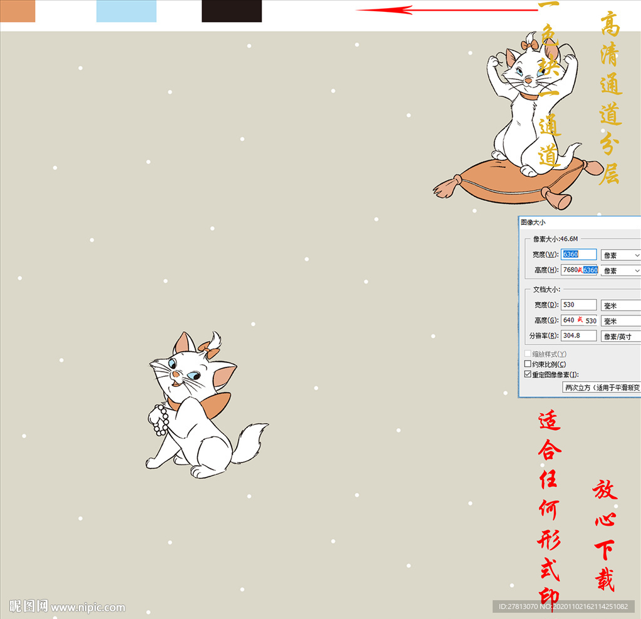Open the 像素 unit dropdown for 宽度(W)
The height and width of the screenshot is (619, 641).
pos(620,255)
